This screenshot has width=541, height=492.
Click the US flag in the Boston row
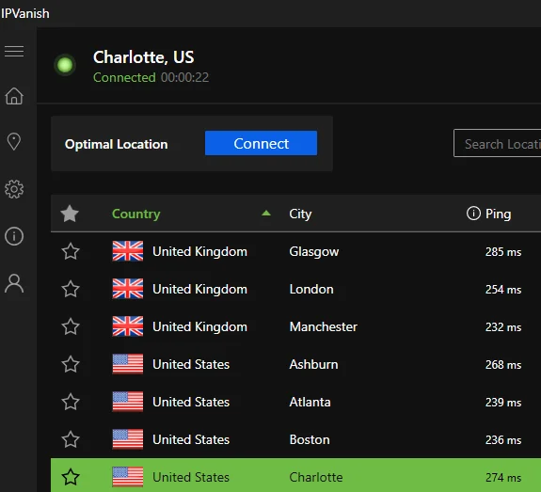pos(128,439)
